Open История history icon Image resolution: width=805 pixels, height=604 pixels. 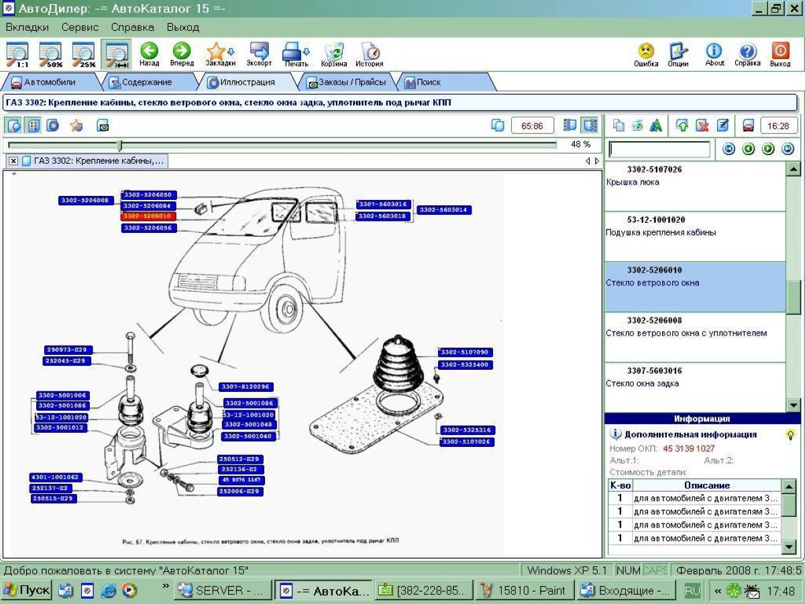coord(369,54)
